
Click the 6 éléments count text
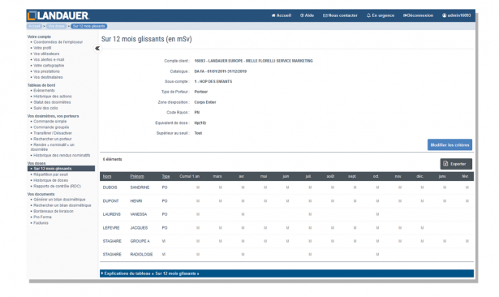(112, 159)
